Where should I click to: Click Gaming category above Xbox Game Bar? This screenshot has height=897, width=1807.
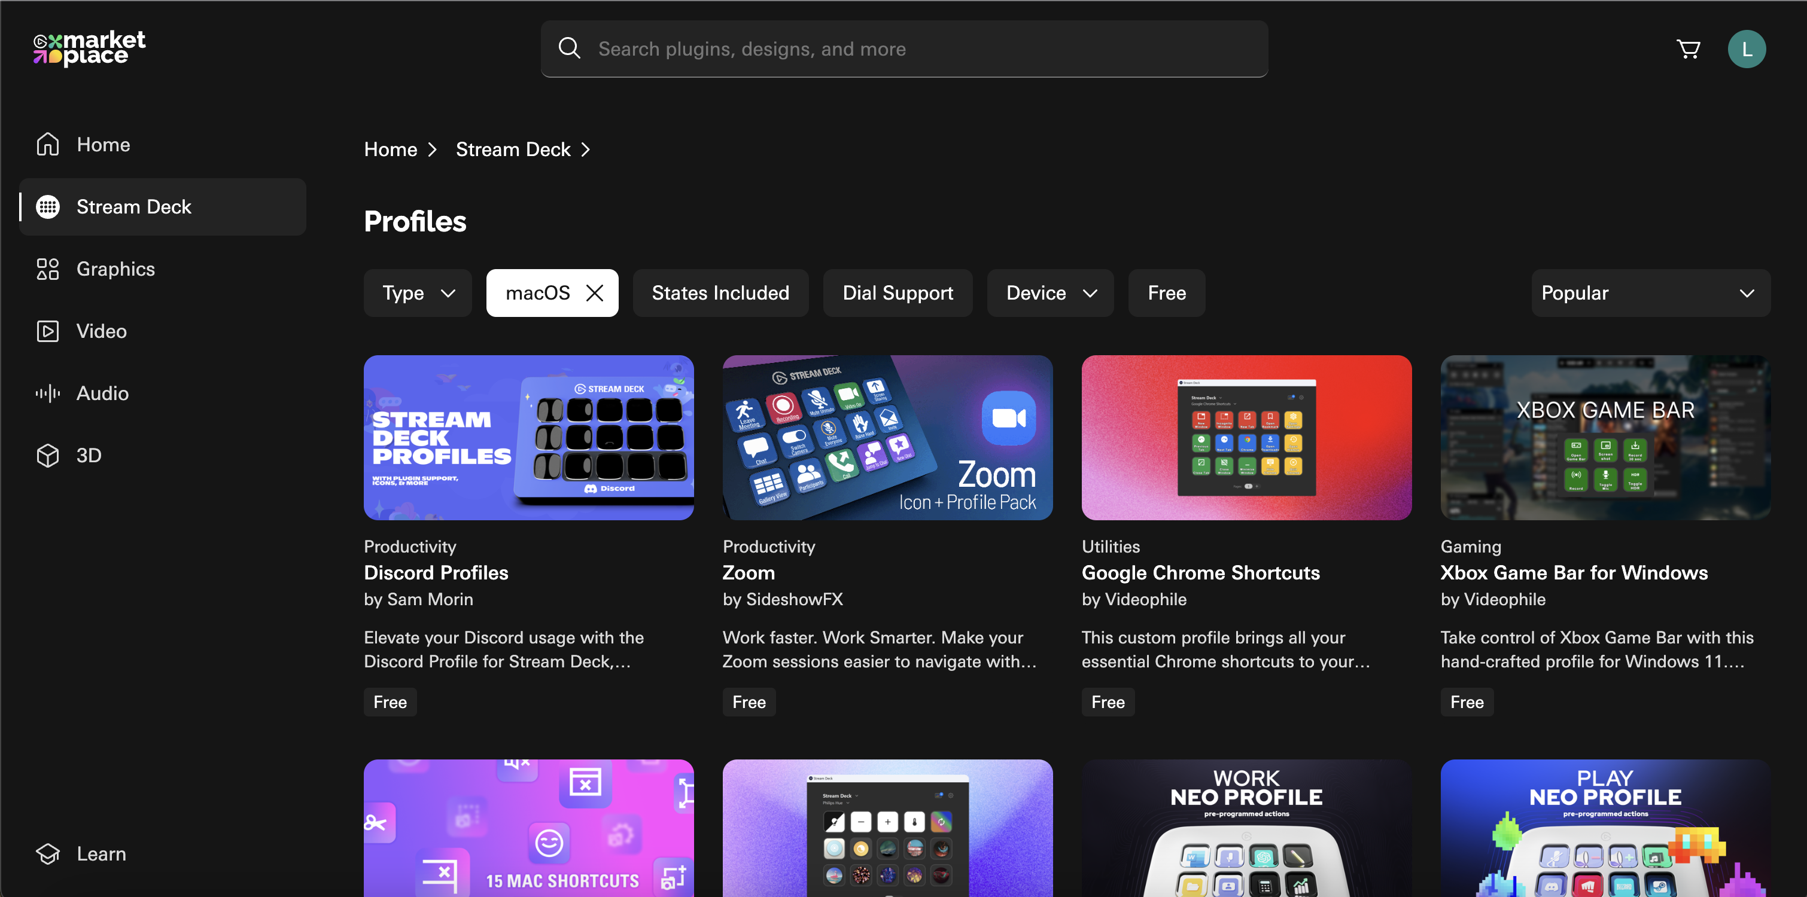1471,547
